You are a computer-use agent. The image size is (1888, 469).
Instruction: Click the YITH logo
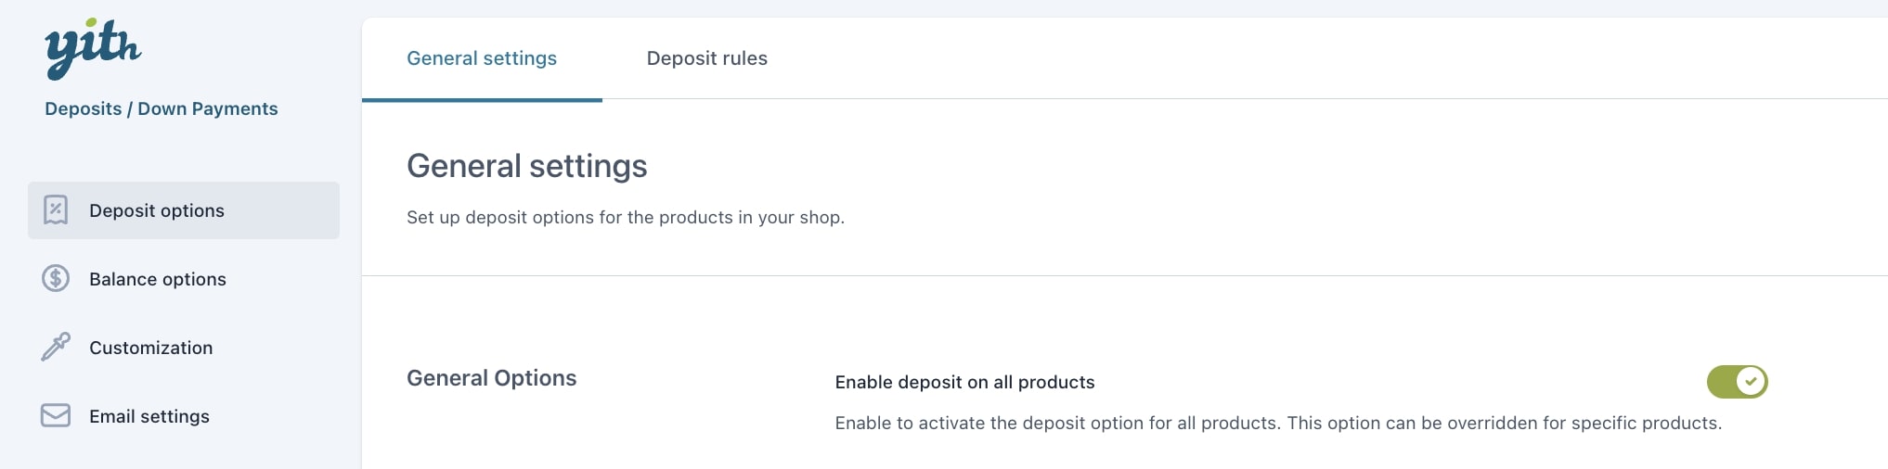coord(93,48)
